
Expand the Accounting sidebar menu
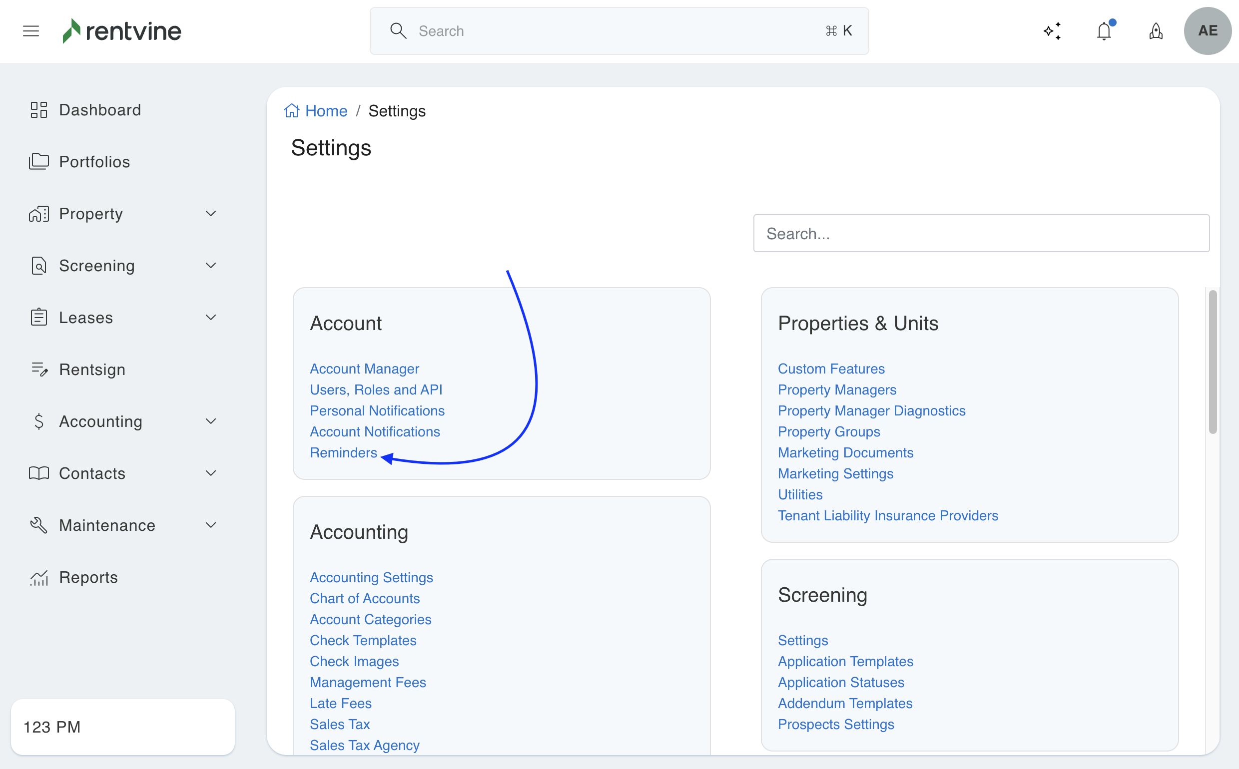211,421
